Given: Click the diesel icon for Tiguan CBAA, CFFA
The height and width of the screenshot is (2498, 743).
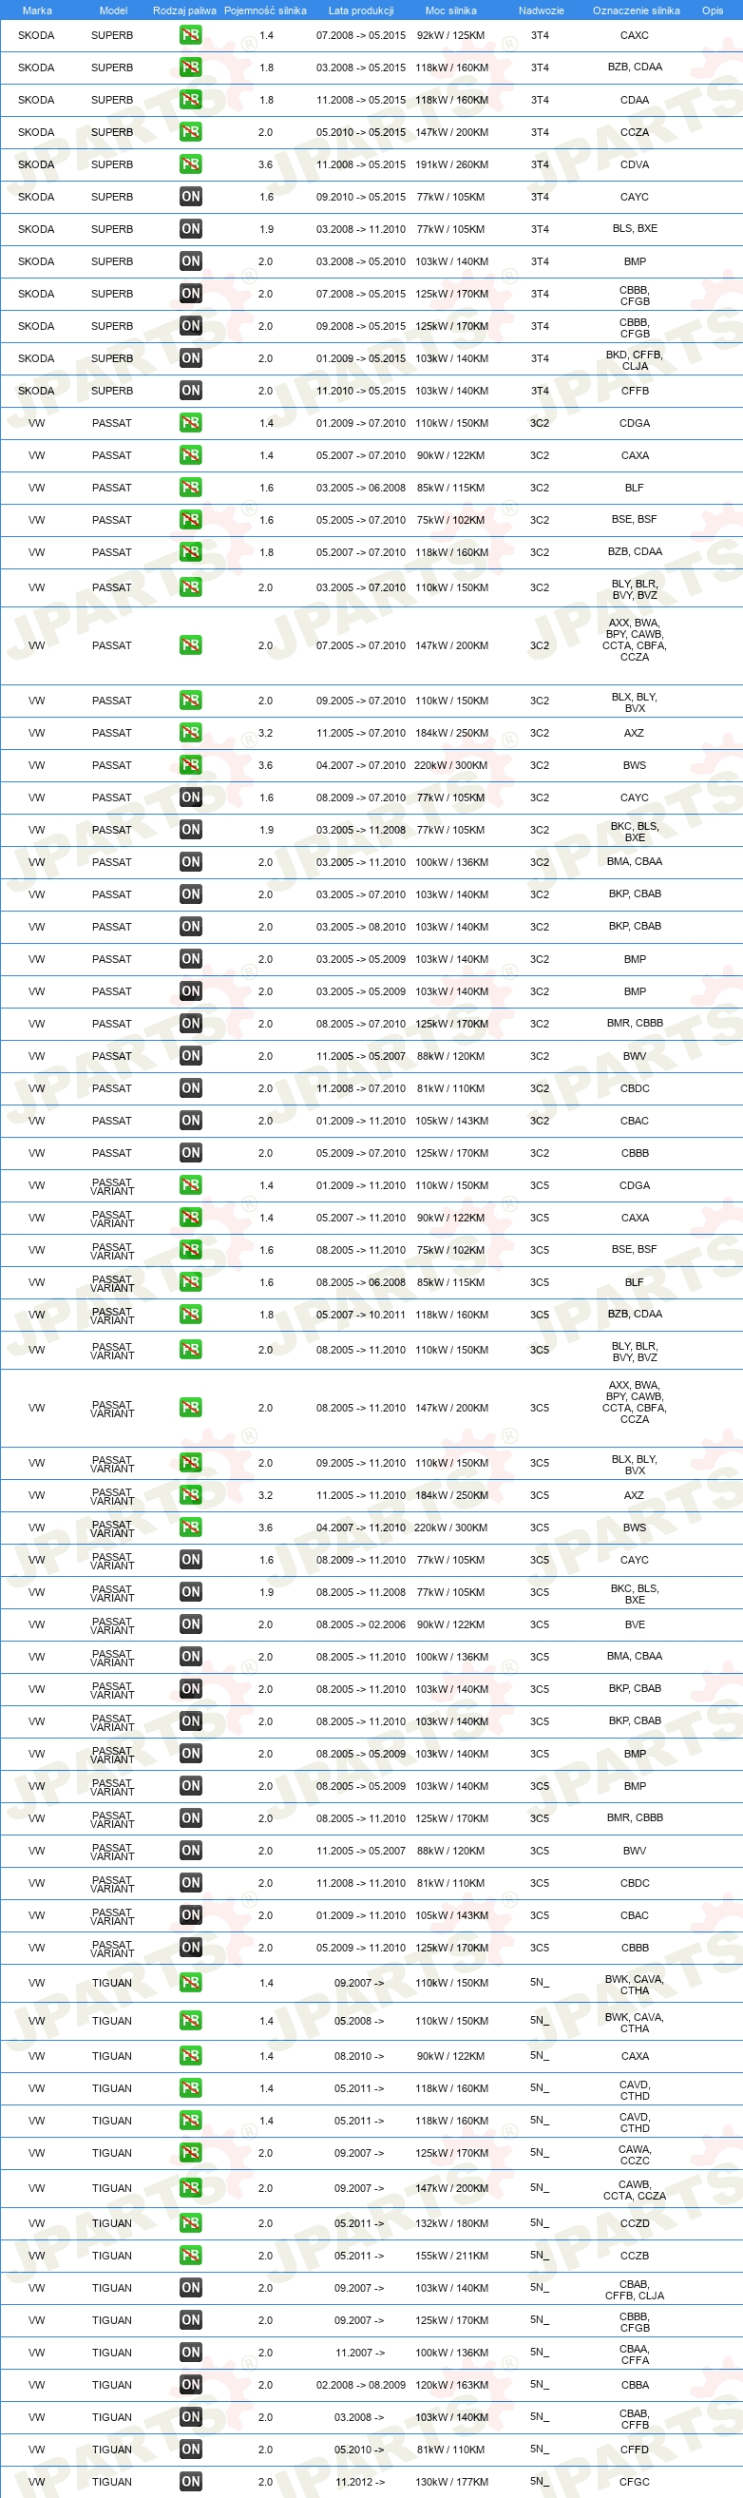Looking at the screenshot, I should (x=191, y=2353).
